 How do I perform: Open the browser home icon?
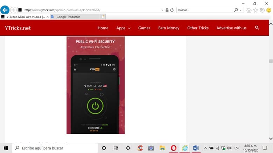coord(249,10)
